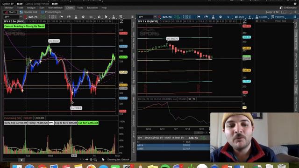Select the crosshair diamond tool below left chart
This screenshot has width=299, height=168.
coord(91,160)
